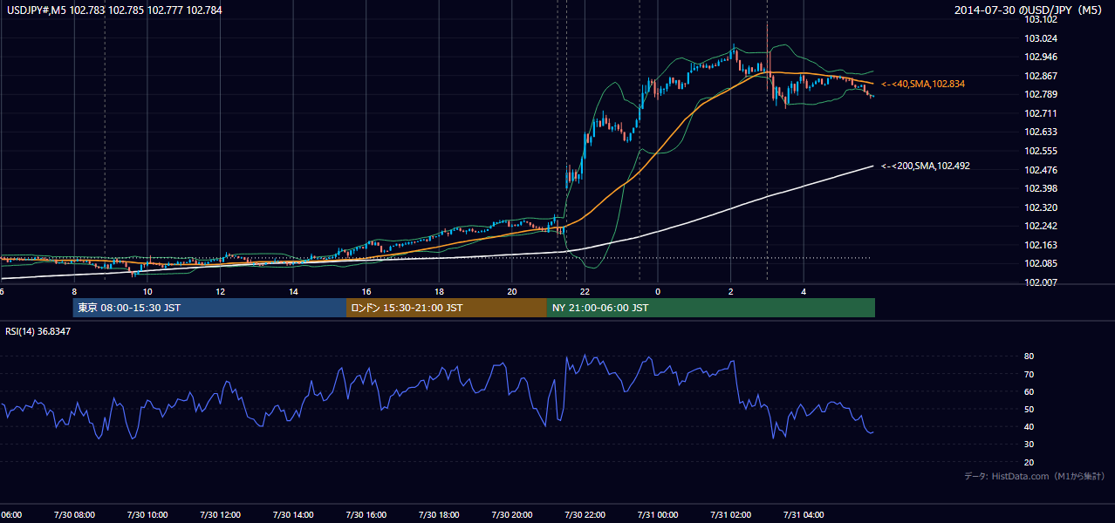1115x523 pixels.
Task: Click the 7/30 20:00 time label
Action: pos(512,515)
